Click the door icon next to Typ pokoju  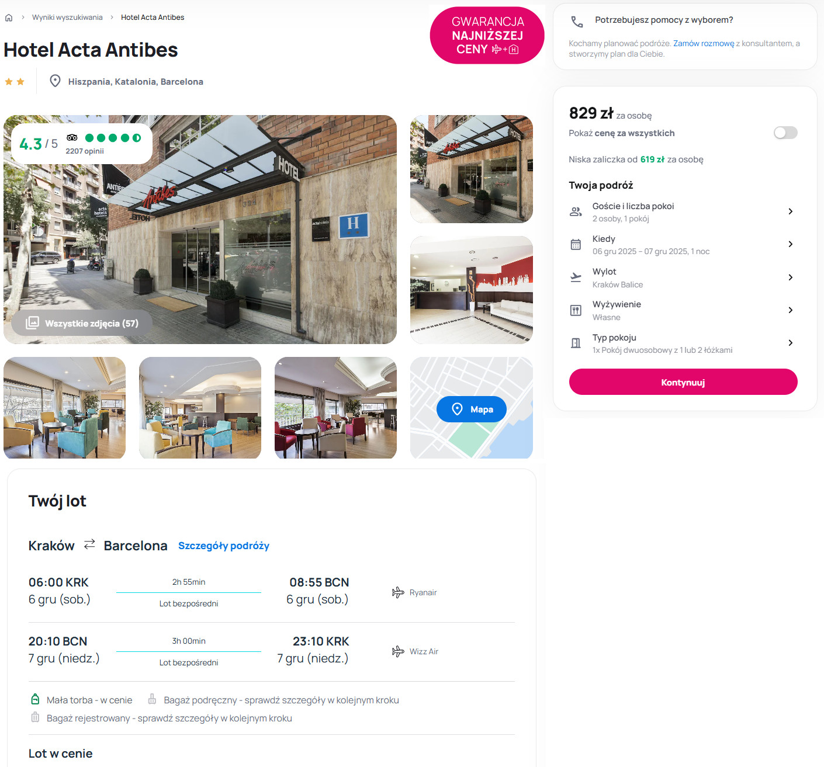click(576, 343)
